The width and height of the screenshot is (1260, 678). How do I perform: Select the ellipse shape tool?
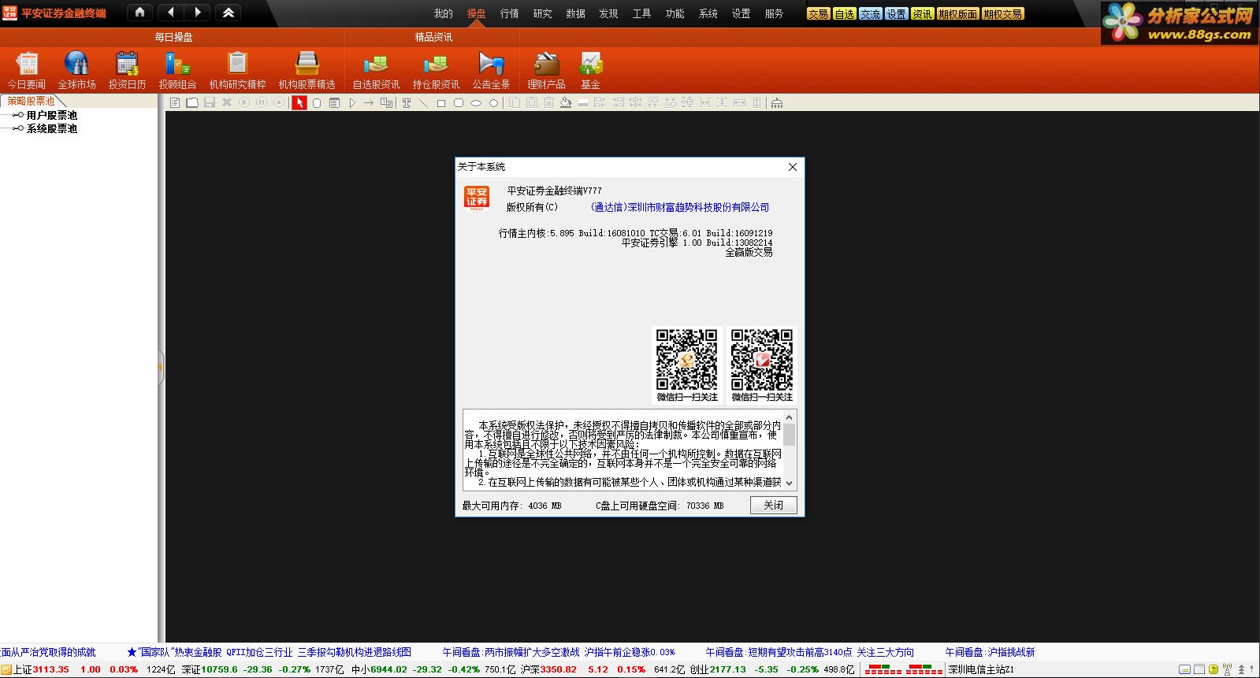point(476,102)
